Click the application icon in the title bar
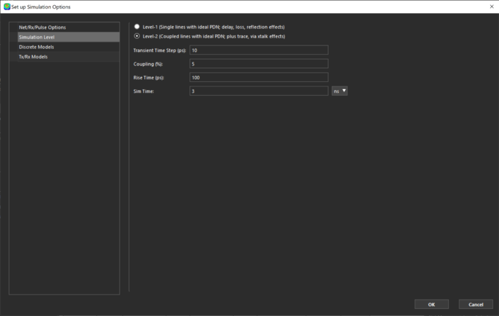 click(x=6, y=7)
